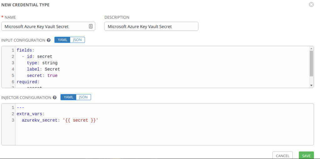This screenshot has width=320, height=159.
Task: Click the input editor scrollbar up arrow
Action: pos(311,49)
